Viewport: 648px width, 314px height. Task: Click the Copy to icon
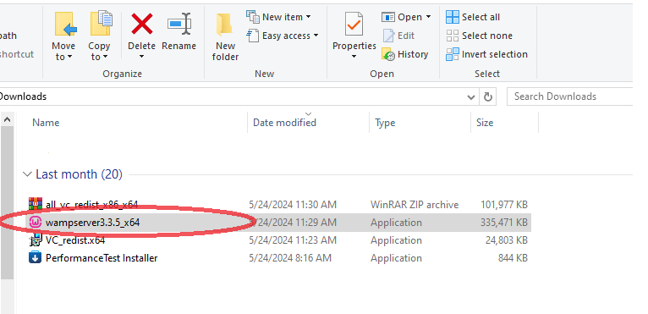101,25
